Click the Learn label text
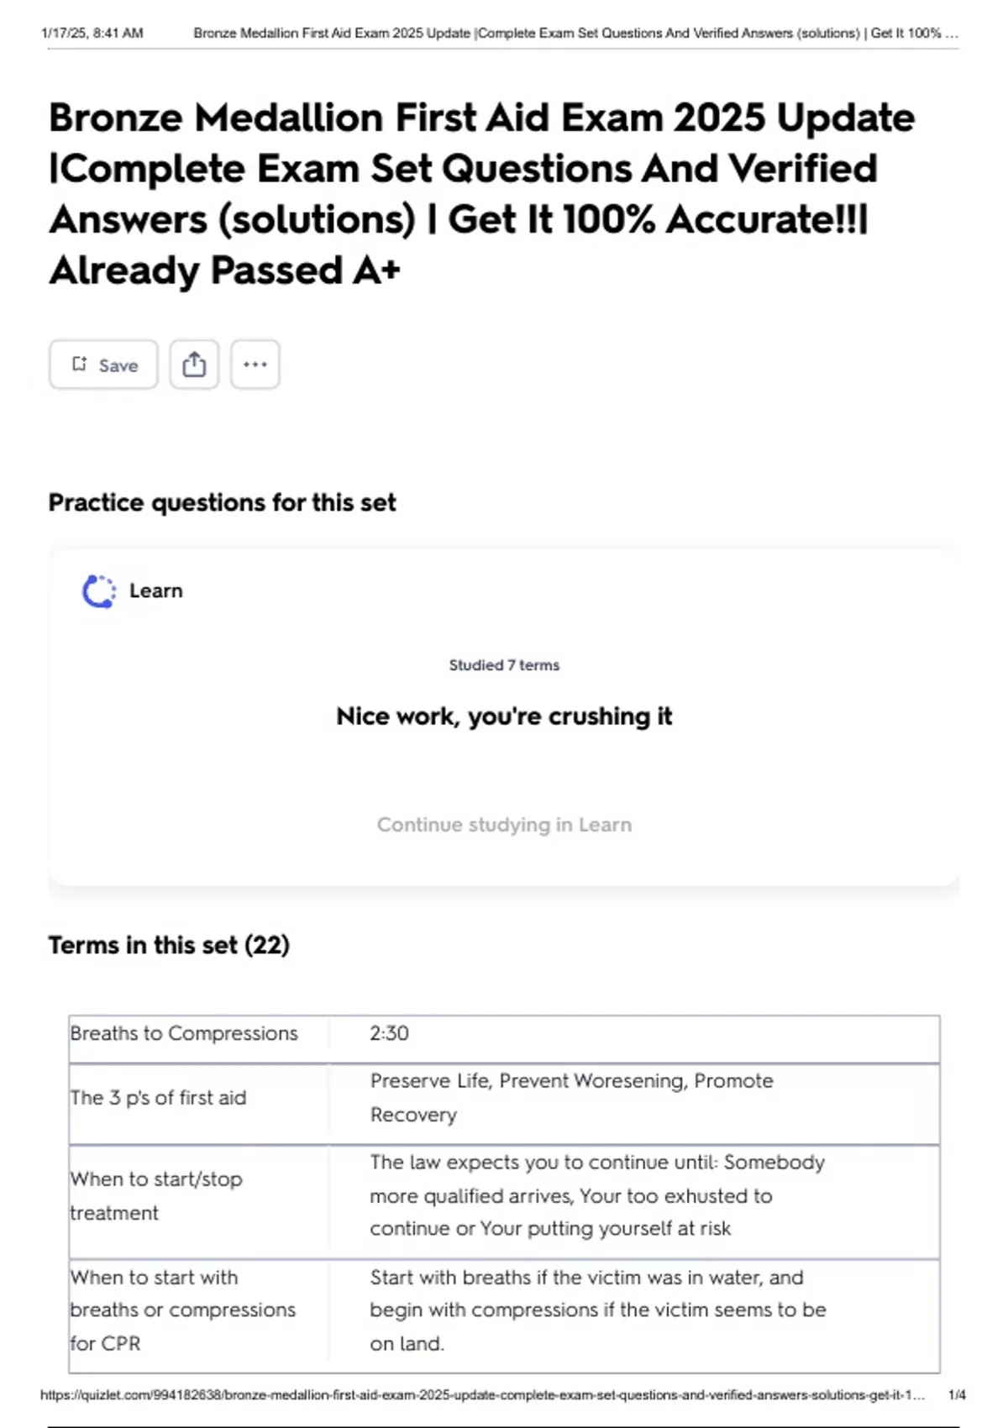The image size is (1008, 1428). pyautogui.click(x=156, y=591)
